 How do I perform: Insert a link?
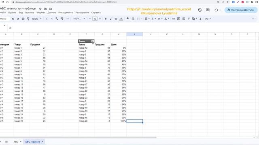[x=174, y=19]
